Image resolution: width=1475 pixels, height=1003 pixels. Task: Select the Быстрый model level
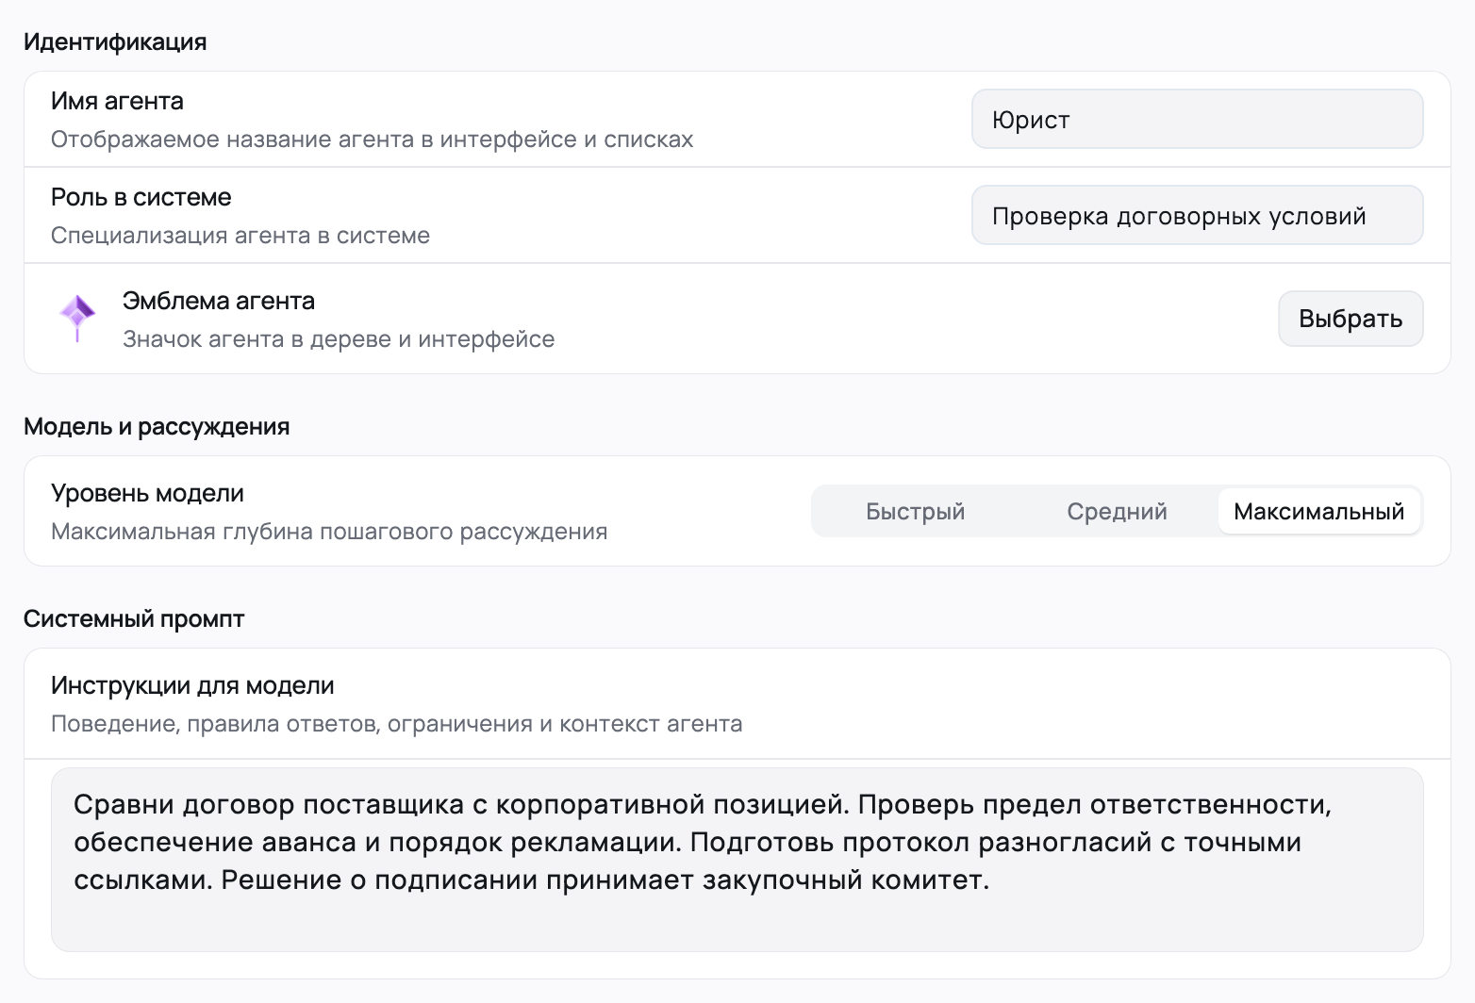(x=915, y=511)
